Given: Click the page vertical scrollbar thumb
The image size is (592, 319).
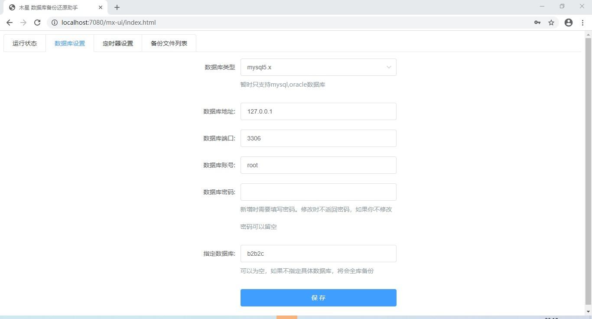Looking at the screenshot, I should pos(588,171).
